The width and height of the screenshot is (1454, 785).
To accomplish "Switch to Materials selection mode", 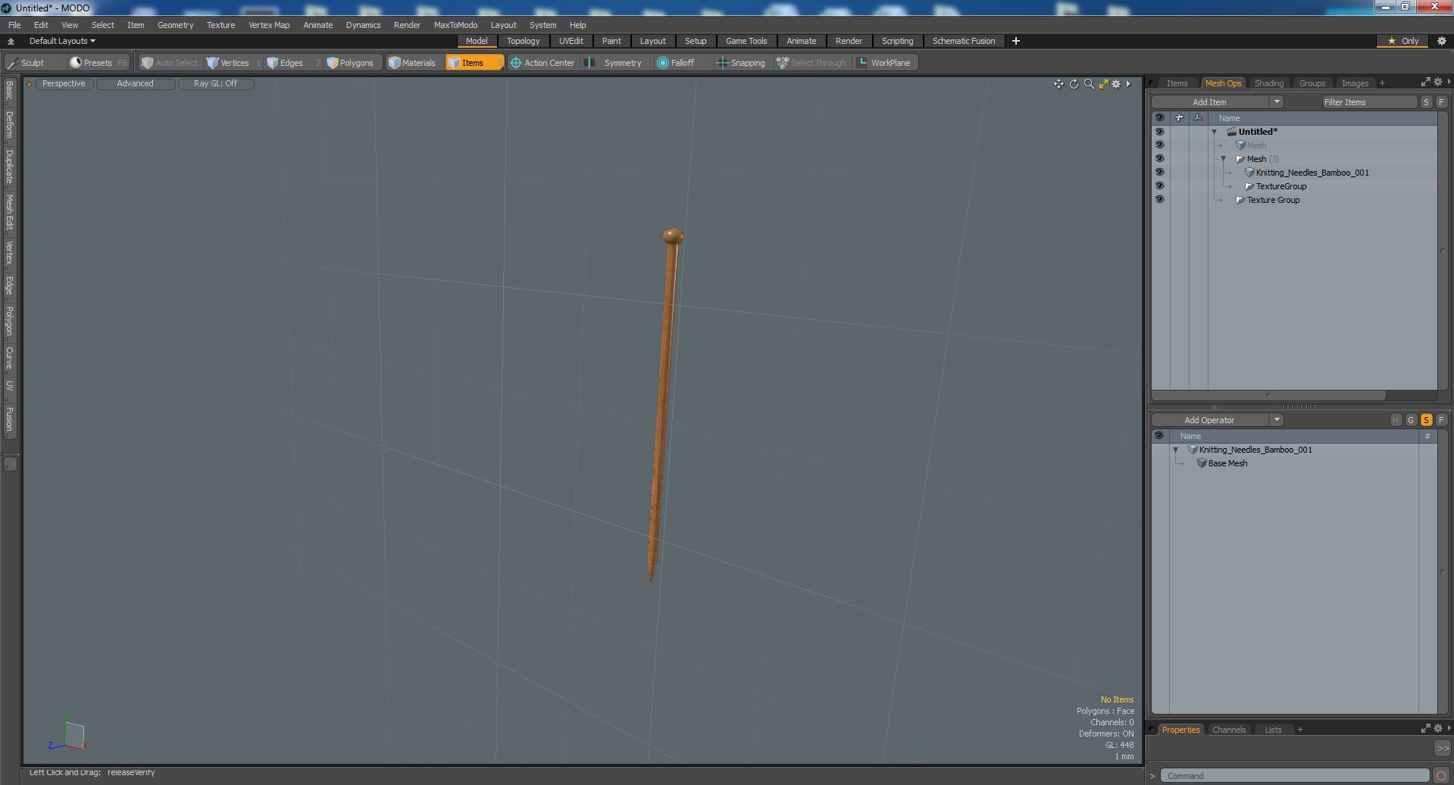I will click(414, 63).
